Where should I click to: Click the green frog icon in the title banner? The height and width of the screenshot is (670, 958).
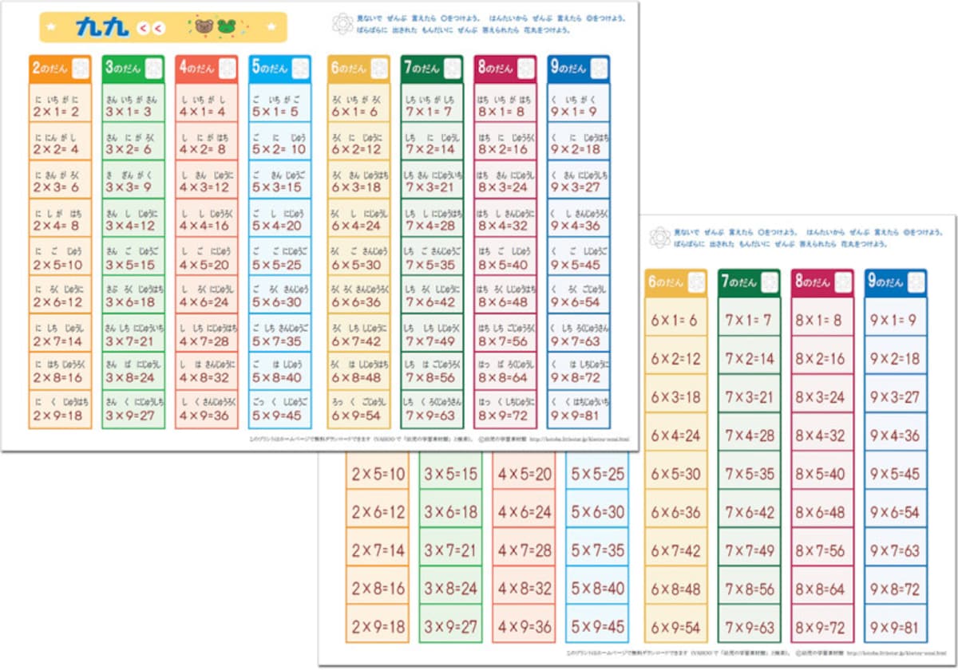226,26
